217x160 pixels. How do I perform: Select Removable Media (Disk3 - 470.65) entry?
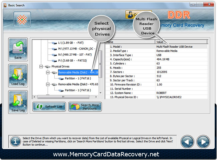coord(78,84)
